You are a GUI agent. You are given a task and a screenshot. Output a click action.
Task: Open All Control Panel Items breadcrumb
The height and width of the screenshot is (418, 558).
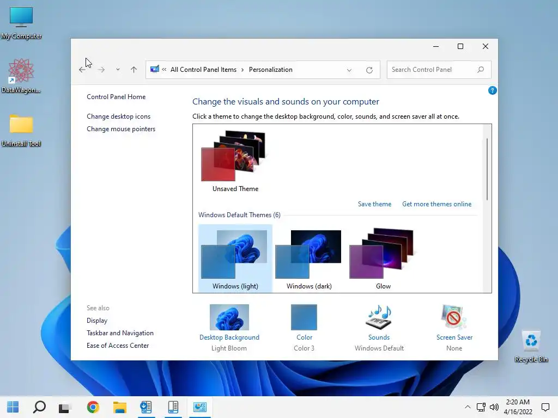pos(203,70)
